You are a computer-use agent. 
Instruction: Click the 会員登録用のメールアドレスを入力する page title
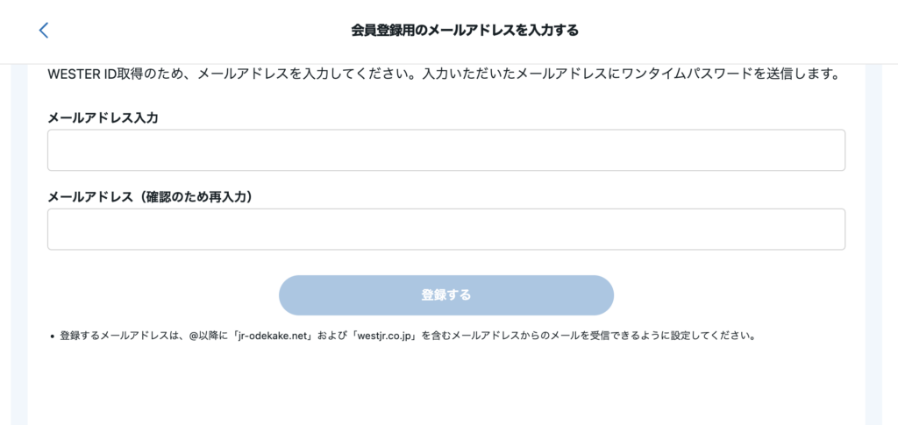tap(465, 31)
